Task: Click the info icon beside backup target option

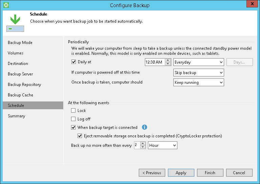Action: (145, 128)
